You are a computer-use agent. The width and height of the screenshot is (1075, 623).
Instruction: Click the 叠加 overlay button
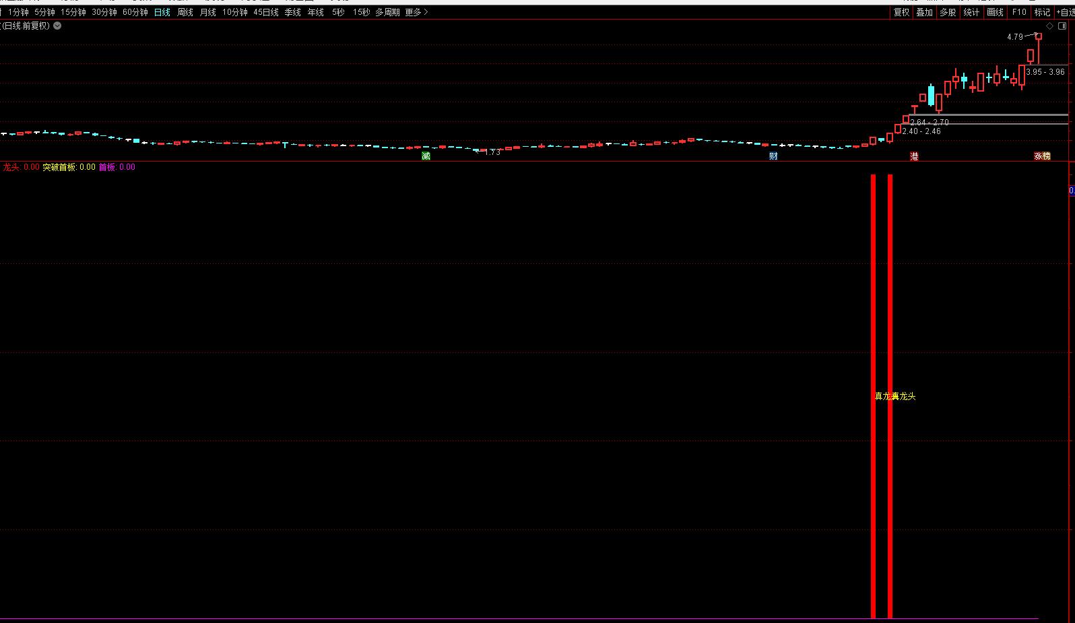point(924,12)
